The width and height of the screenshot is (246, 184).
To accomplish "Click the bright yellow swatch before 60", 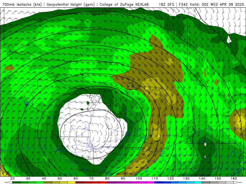I will pos(72,182).
